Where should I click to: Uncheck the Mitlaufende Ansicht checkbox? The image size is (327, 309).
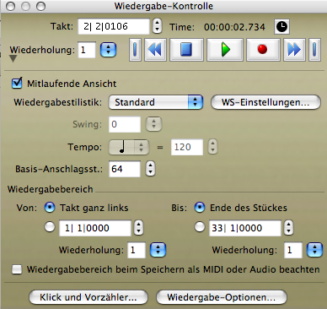point(17,84)
